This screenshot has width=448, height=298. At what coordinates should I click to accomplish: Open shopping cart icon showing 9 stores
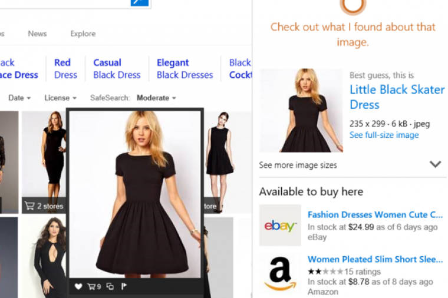point(94,286)
